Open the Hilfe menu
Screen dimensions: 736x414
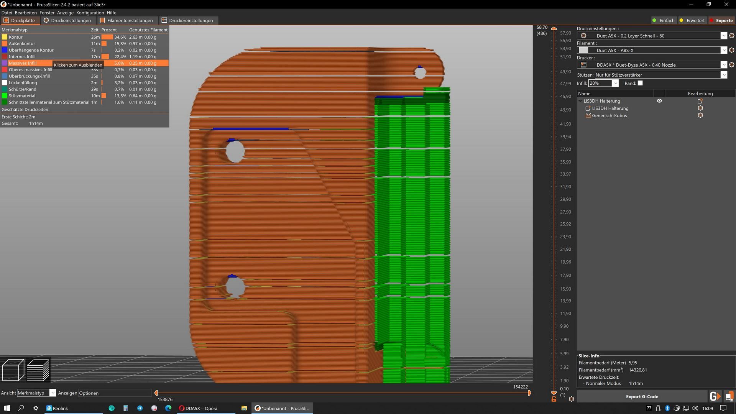(112, 13)
